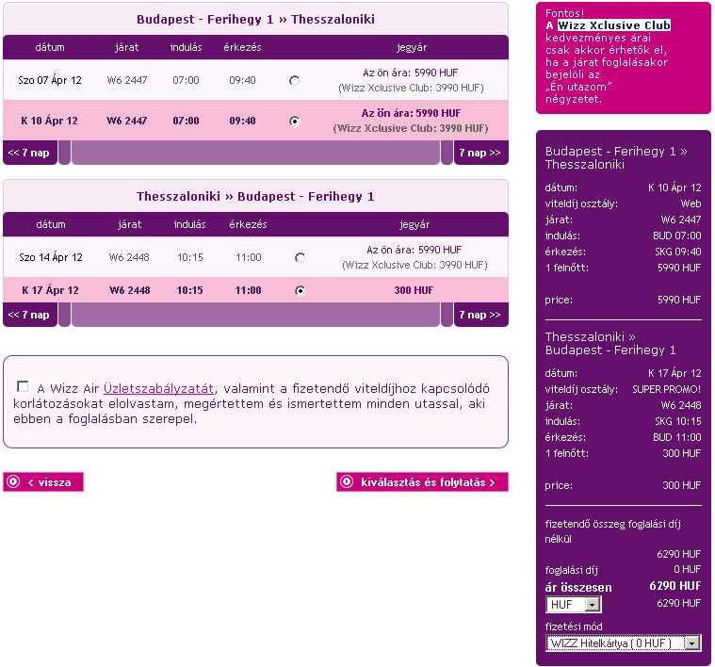Open the HUF currency dropdown
This screenshot has width=715, height=667.
click(573, 605)
